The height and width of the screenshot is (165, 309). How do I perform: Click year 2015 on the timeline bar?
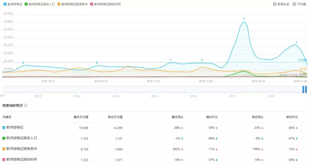pyautogui.click(x=155, y=95)
